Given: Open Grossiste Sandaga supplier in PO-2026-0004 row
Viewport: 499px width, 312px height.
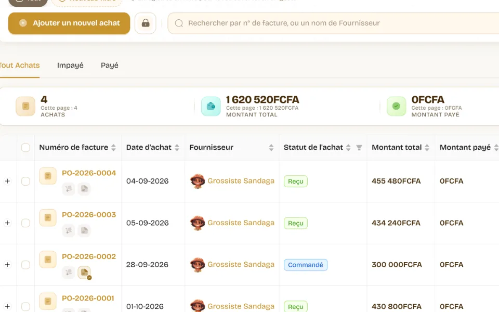Looking at the screenshot, I should tap(241, 181).
